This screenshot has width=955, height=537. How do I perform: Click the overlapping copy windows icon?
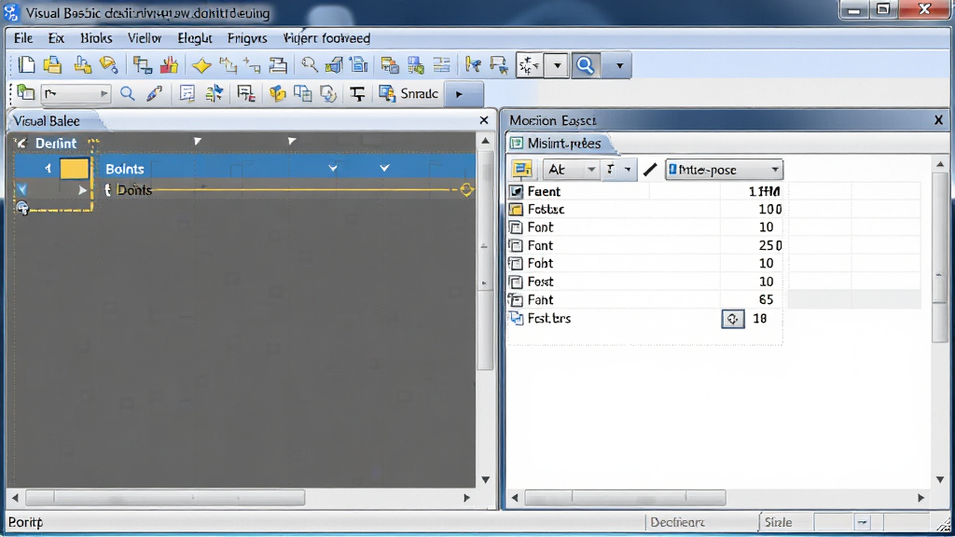(x=303, y=93)
